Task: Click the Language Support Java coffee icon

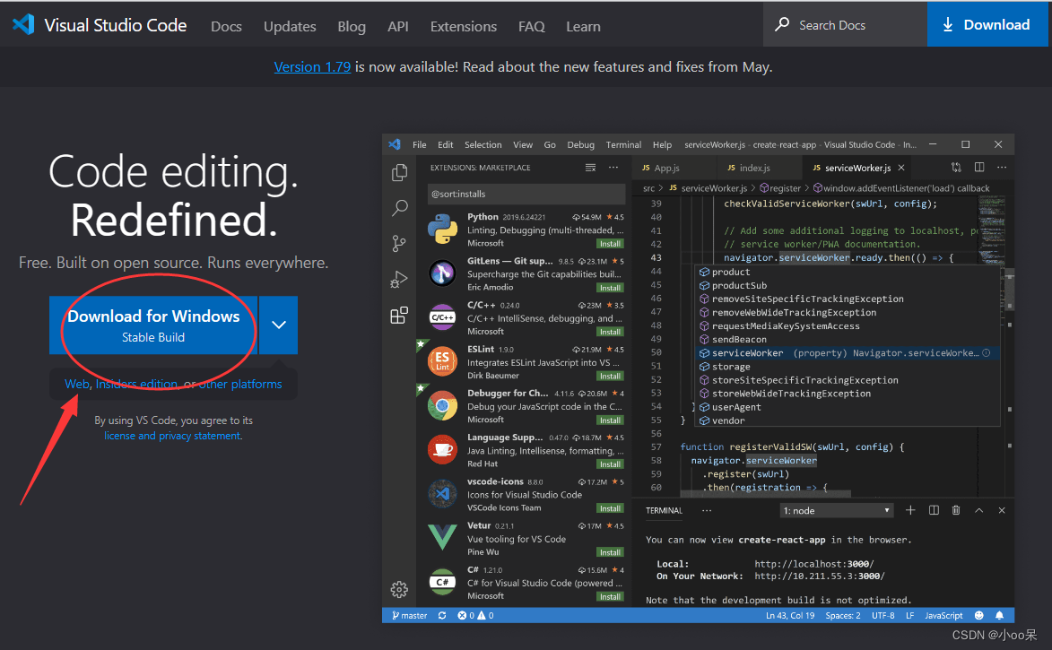Action: click(x=443, y=449)
